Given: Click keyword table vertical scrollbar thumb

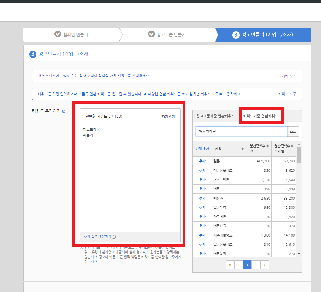Looking at the screenshot, I should click(x=299, y=155).
